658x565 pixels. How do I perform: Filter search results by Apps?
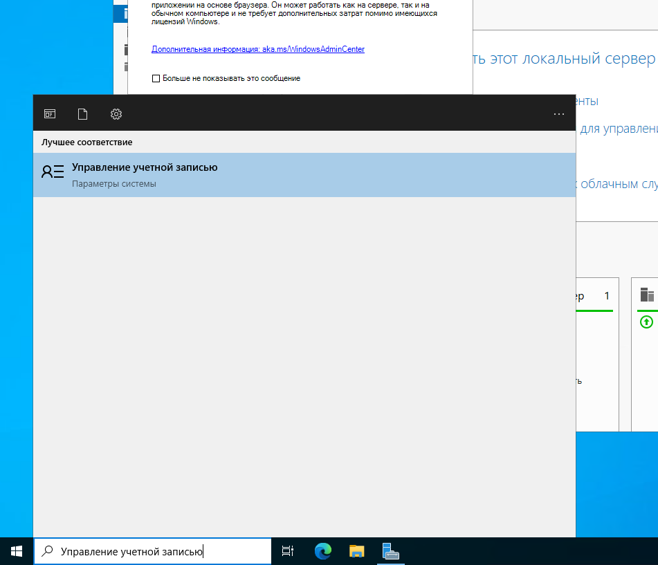[x=50, y=114]
